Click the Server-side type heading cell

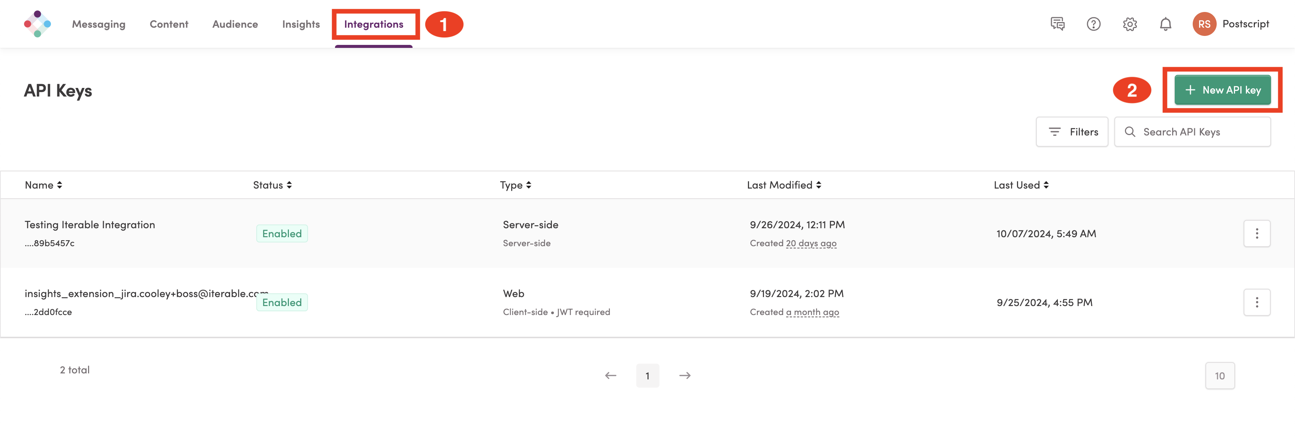tap(530, 224)
